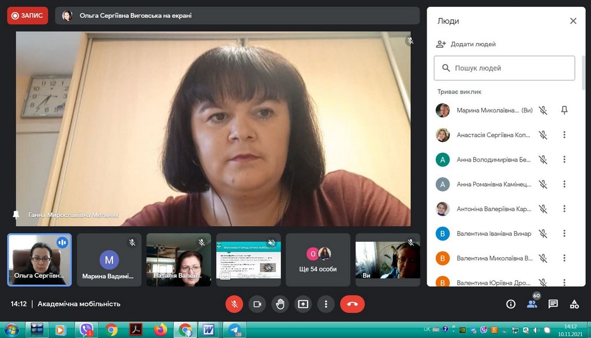Open options for Анастасія Сергіївна

(x=564, y=135)
